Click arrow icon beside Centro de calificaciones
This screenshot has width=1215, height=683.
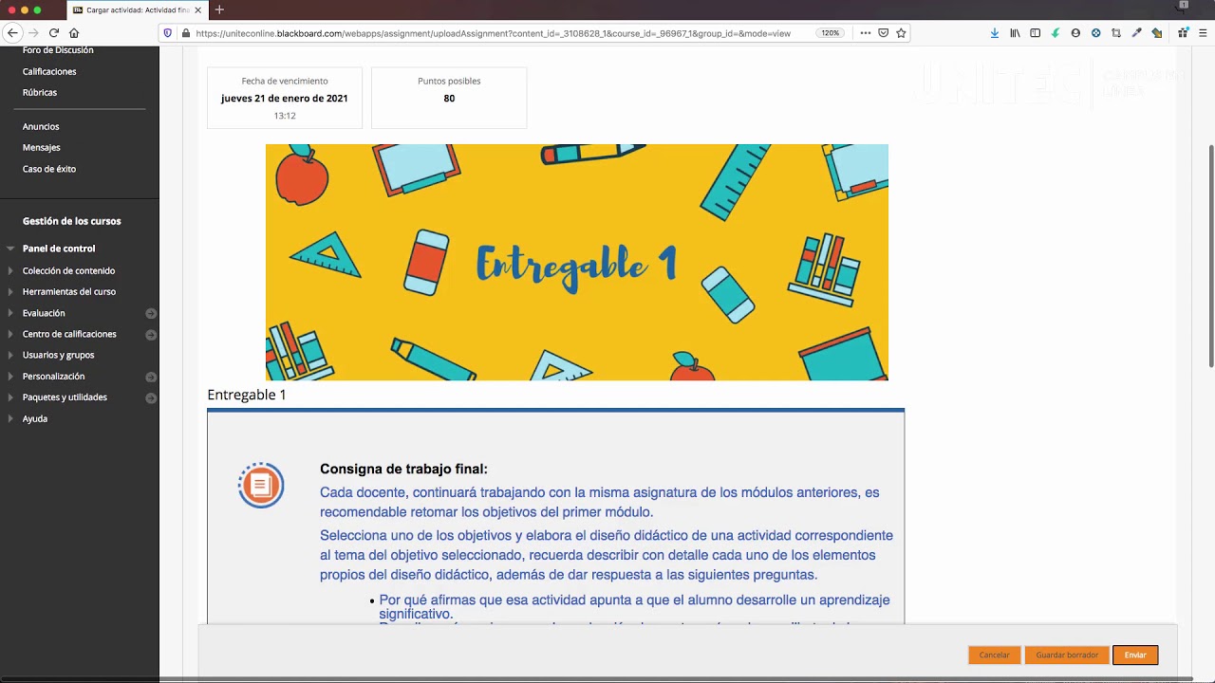pyautogui.click(x=151, y=334)
